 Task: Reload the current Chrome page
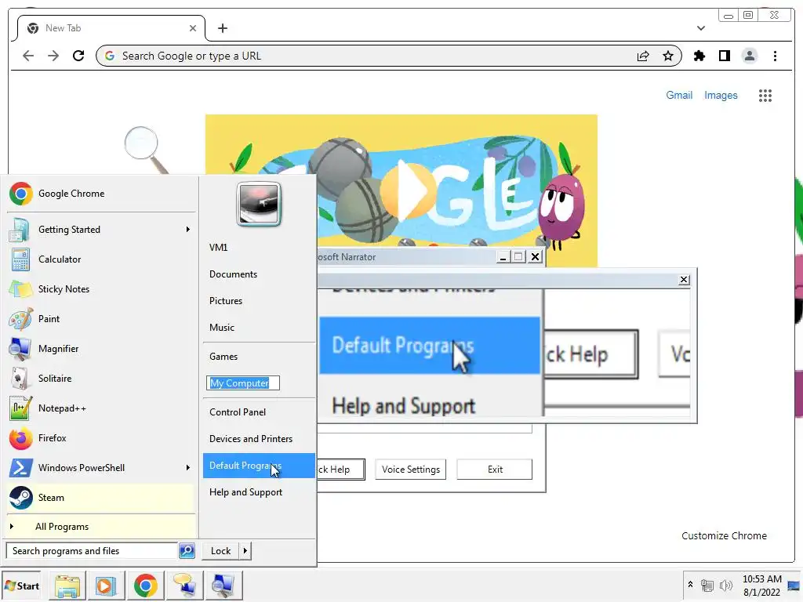(78, 56)
